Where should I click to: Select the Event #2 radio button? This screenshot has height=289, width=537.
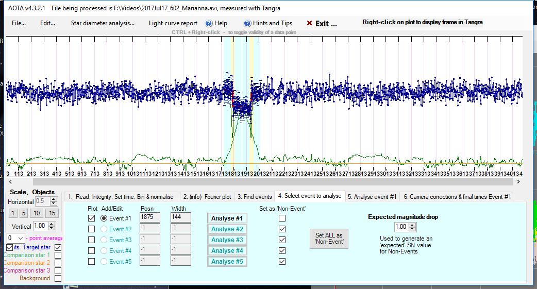pyautogui.click(x=104, y=229)
